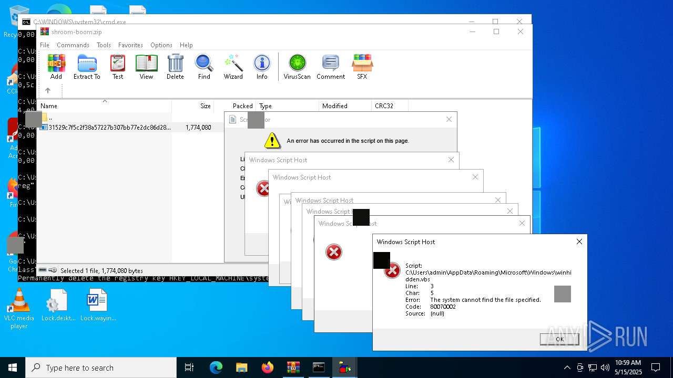Viewport: 673px width, 378px height.
Task: Click the taskbar search box
Action: [101, 367]
